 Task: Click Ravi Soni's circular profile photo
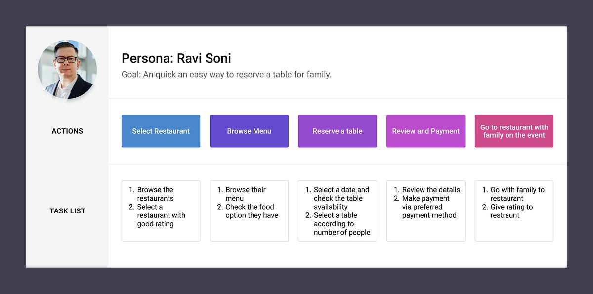pyautogui.click(x=67, y=69)
